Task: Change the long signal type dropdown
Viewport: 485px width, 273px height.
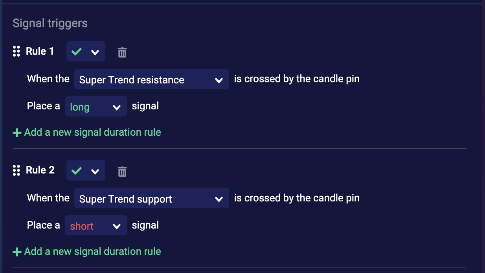Action: pos(96,107)
